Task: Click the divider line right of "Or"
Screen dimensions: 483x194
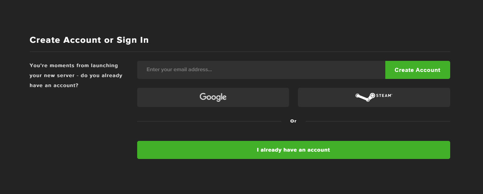Action: click(x=378, y=121)
